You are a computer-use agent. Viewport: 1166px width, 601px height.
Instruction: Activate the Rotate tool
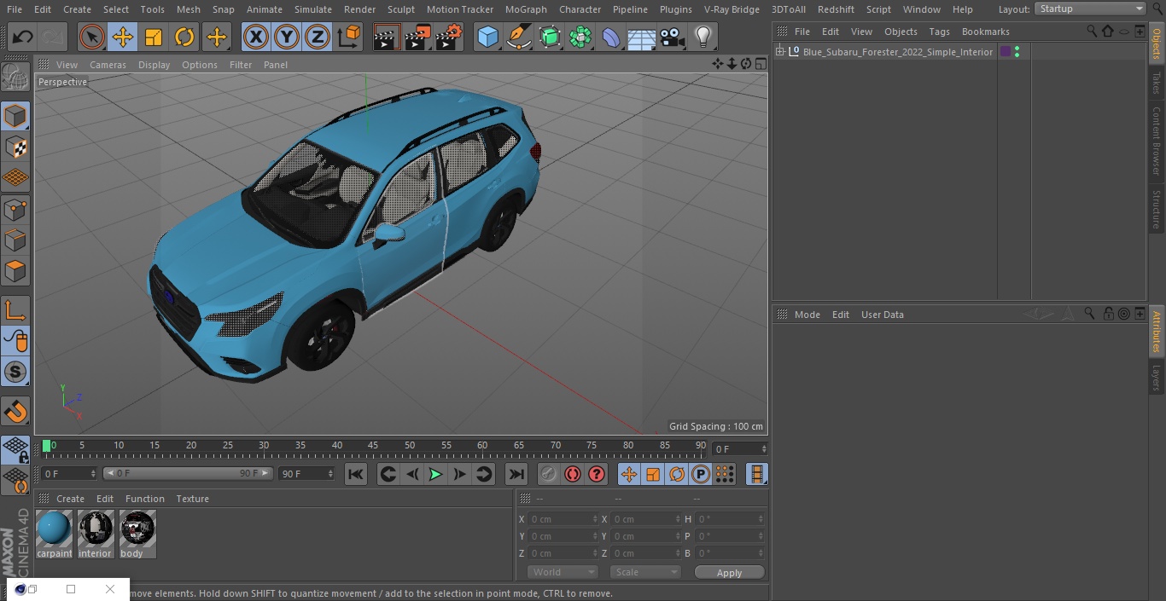[184, 37]
